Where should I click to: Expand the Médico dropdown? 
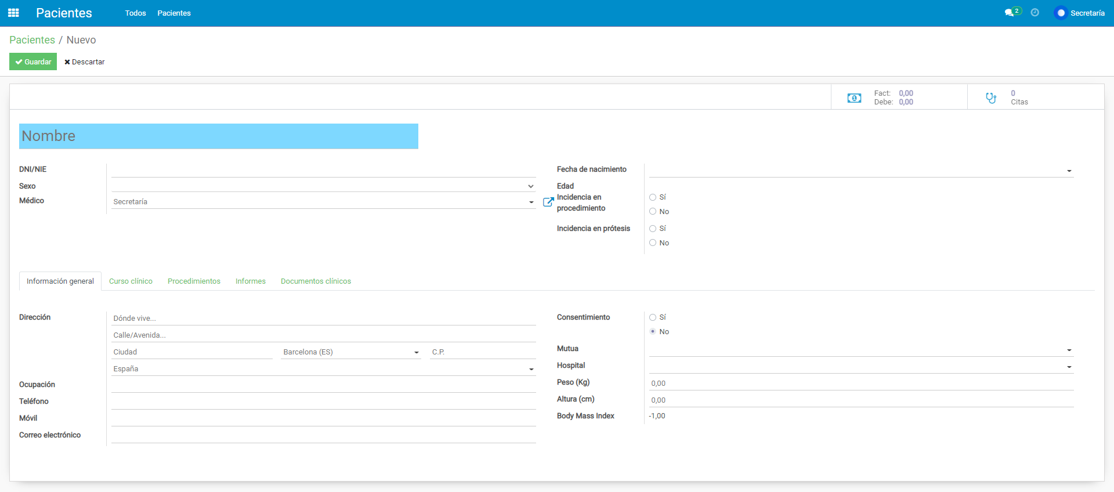[531, 202]
